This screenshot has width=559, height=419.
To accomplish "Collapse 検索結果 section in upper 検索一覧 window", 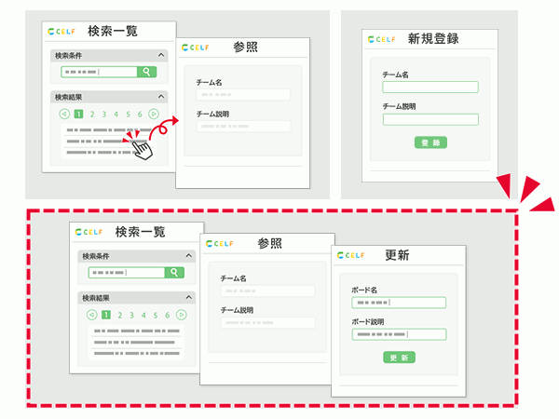I will 161,97.
